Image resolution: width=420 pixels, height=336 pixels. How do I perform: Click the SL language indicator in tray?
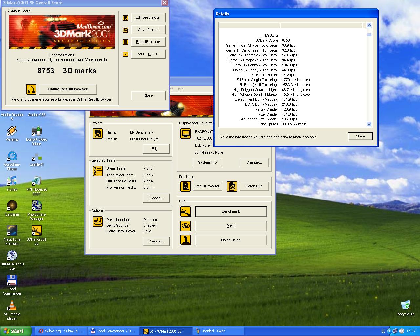(383, 331)
